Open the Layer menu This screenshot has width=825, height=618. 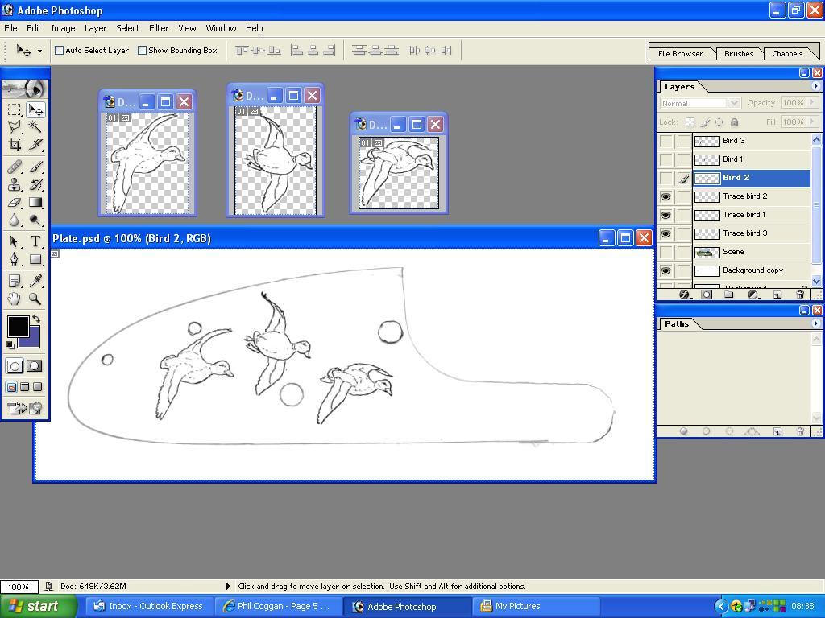[95, 28]
